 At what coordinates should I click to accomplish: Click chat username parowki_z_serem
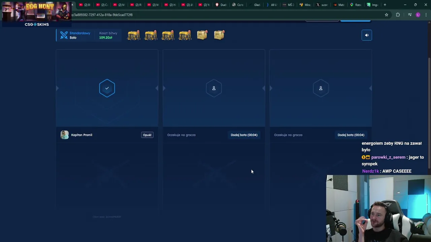(x=388, y=157)
